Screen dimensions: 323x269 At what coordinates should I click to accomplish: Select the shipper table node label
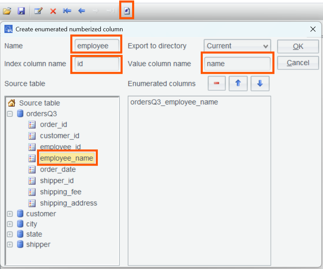[x=38, y=245]
